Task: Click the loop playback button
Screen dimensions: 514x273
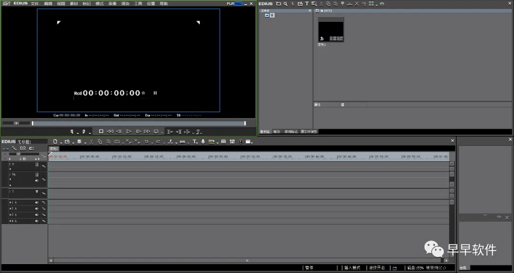Action: 156,131
